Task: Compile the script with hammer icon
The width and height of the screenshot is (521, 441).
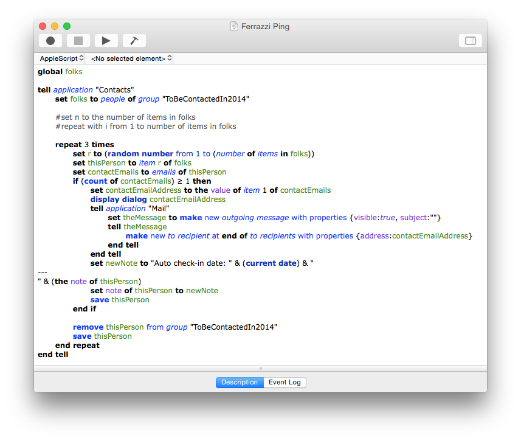Action: click(x=134, y=41)
